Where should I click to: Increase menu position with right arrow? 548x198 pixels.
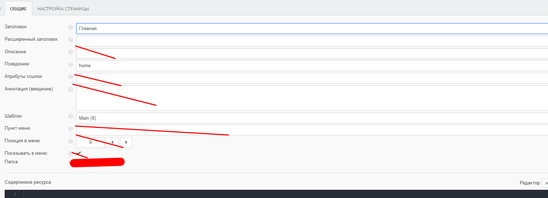[x=126, y=142]
